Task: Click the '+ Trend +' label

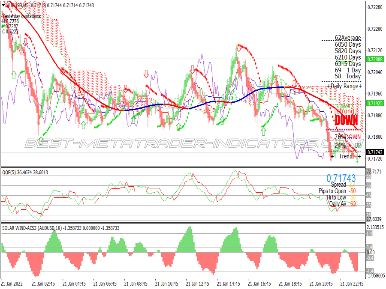Action: click(x=346, y=156)
